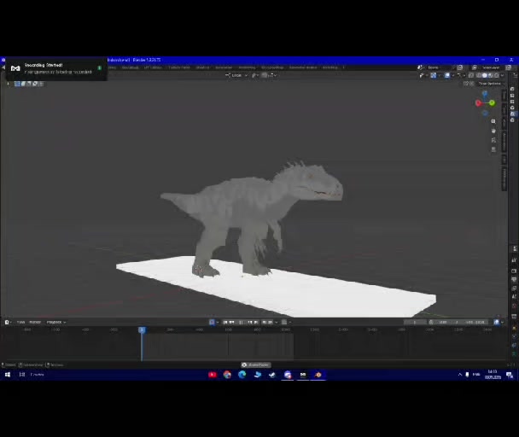Click the current frame number field
Image resolution: width=519 pixels, height=437 pixels.
tap(415, 322)
